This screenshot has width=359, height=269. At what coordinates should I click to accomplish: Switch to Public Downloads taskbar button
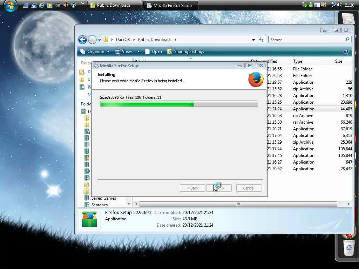(114, 5)
